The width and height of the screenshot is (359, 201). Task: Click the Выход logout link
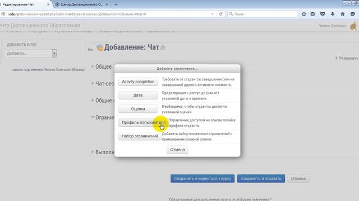[79, 69]
